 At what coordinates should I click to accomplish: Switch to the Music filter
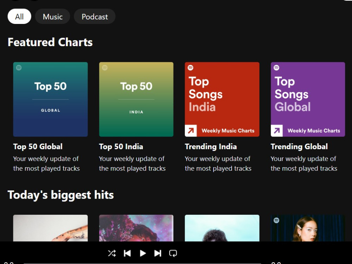tap(52, 17)
